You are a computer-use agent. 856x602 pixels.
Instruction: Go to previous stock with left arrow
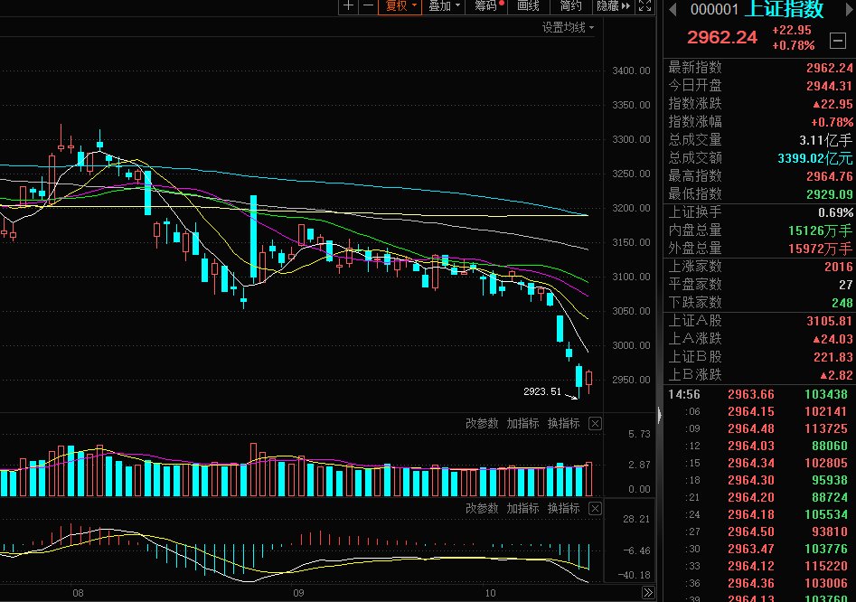(x=673, y=9)
